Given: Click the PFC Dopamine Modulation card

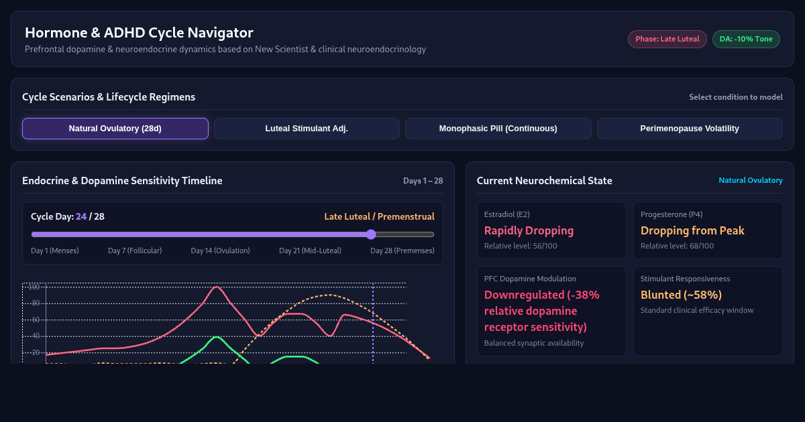Looking at the screenshot, I should click(x=551, y=311).
